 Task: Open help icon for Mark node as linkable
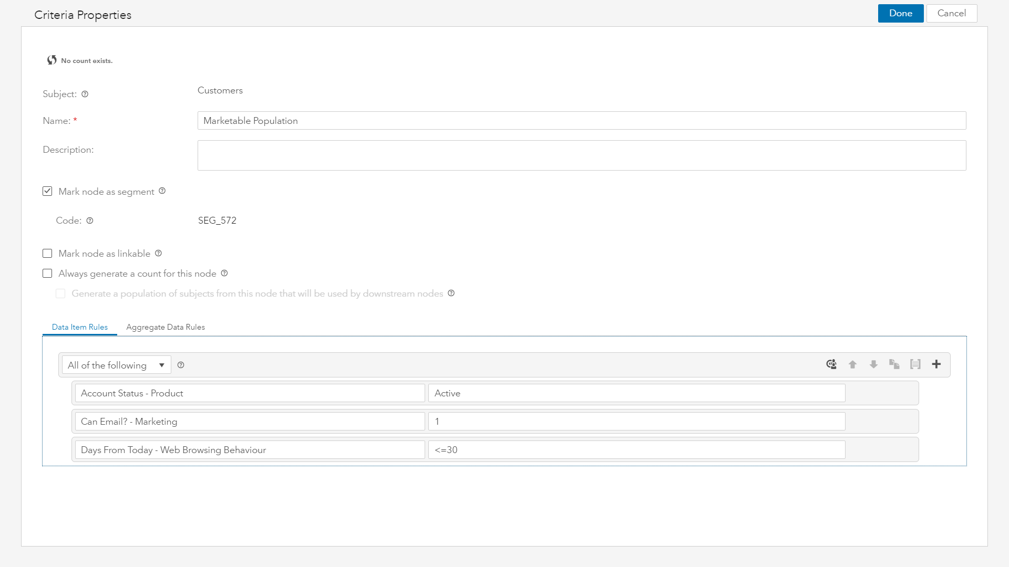159,253
